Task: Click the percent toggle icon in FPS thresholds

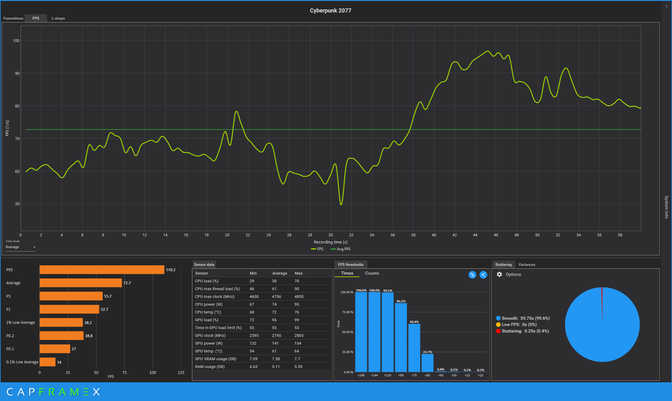Action: (472, 275)
